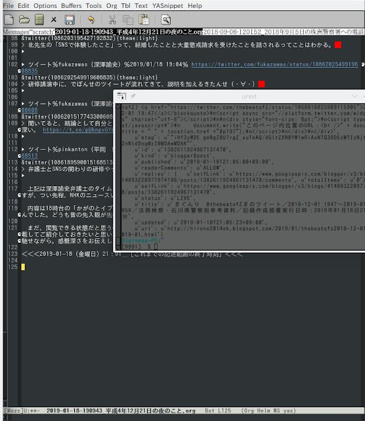Toggle the heading triangle on line 110
Image resolution: width=365 pixels, height=421 pixels.
pyautogui.click(x=23, y=136)
